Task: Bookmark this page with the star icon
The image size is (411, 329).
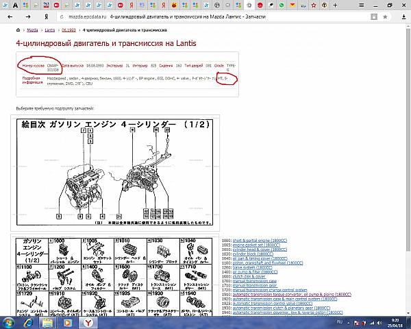Action: coord(385,16)
